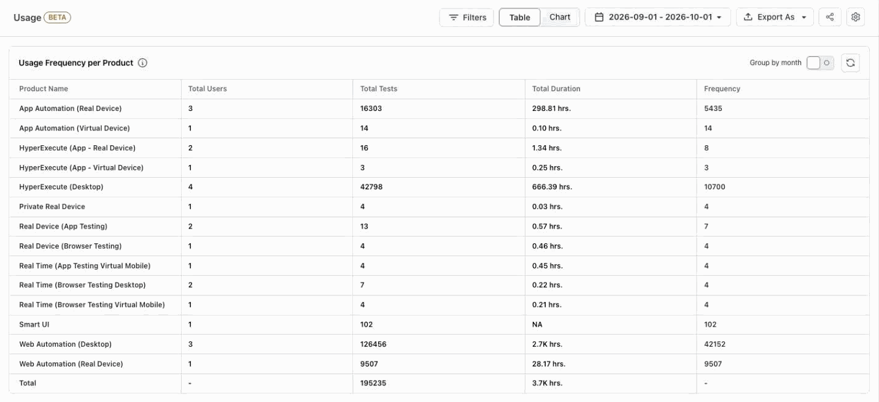The height and width of the screenshot is (402, 879).
Task: Click the Total Duration column header
Action: [556, 89]
